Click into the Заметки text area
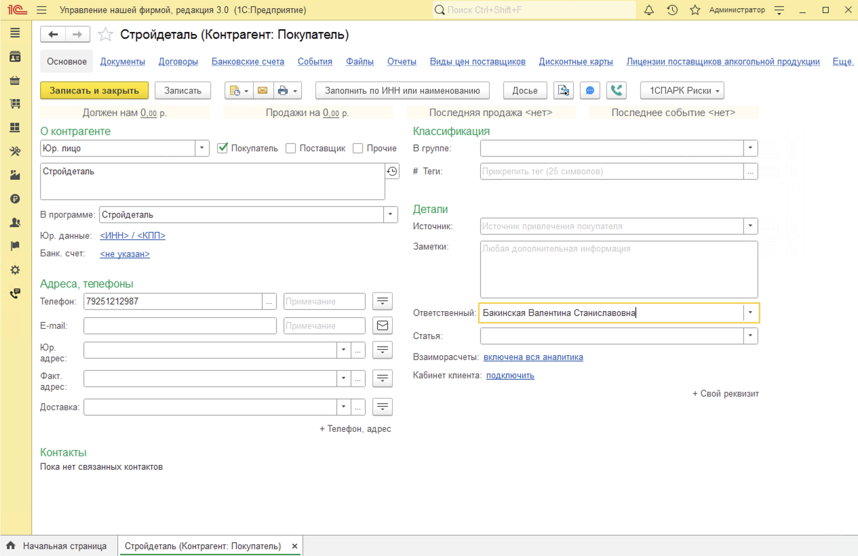The height and width of the screenshot is (556, 858). 618,269
